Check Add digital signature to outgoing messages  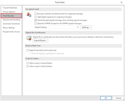pyautogui.click(x=36, y=17)
